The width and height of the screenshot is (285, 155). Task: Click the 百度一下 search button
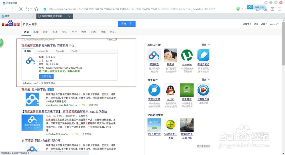127,24
